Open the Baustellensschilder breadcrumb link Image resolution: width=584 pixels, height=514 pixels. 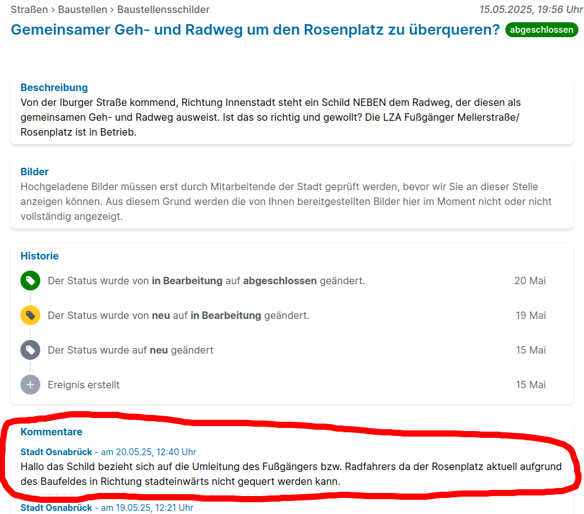click(163, 10)
